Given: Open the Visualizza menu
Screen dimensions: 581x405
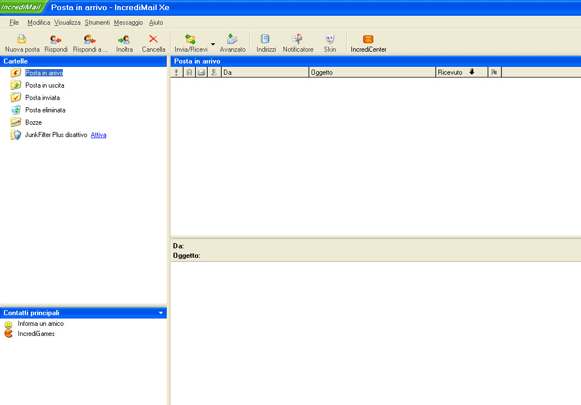Looking at the screenshot, I should pos(67,22).
